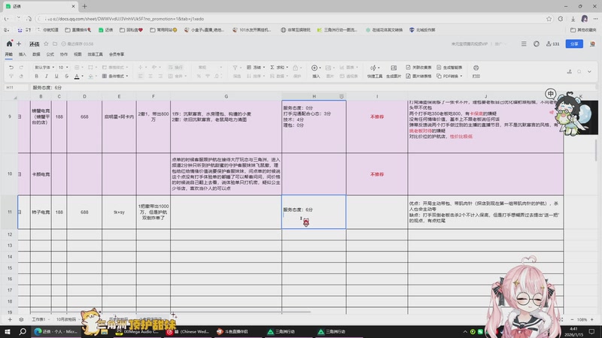Collapse the toolbar with the chevron
This screenshot has height=338, width=602.
pos(589,71)
